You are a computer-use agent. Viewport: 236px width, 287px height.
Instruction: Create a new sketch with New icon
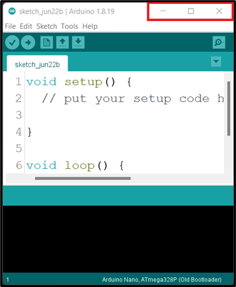47,43
